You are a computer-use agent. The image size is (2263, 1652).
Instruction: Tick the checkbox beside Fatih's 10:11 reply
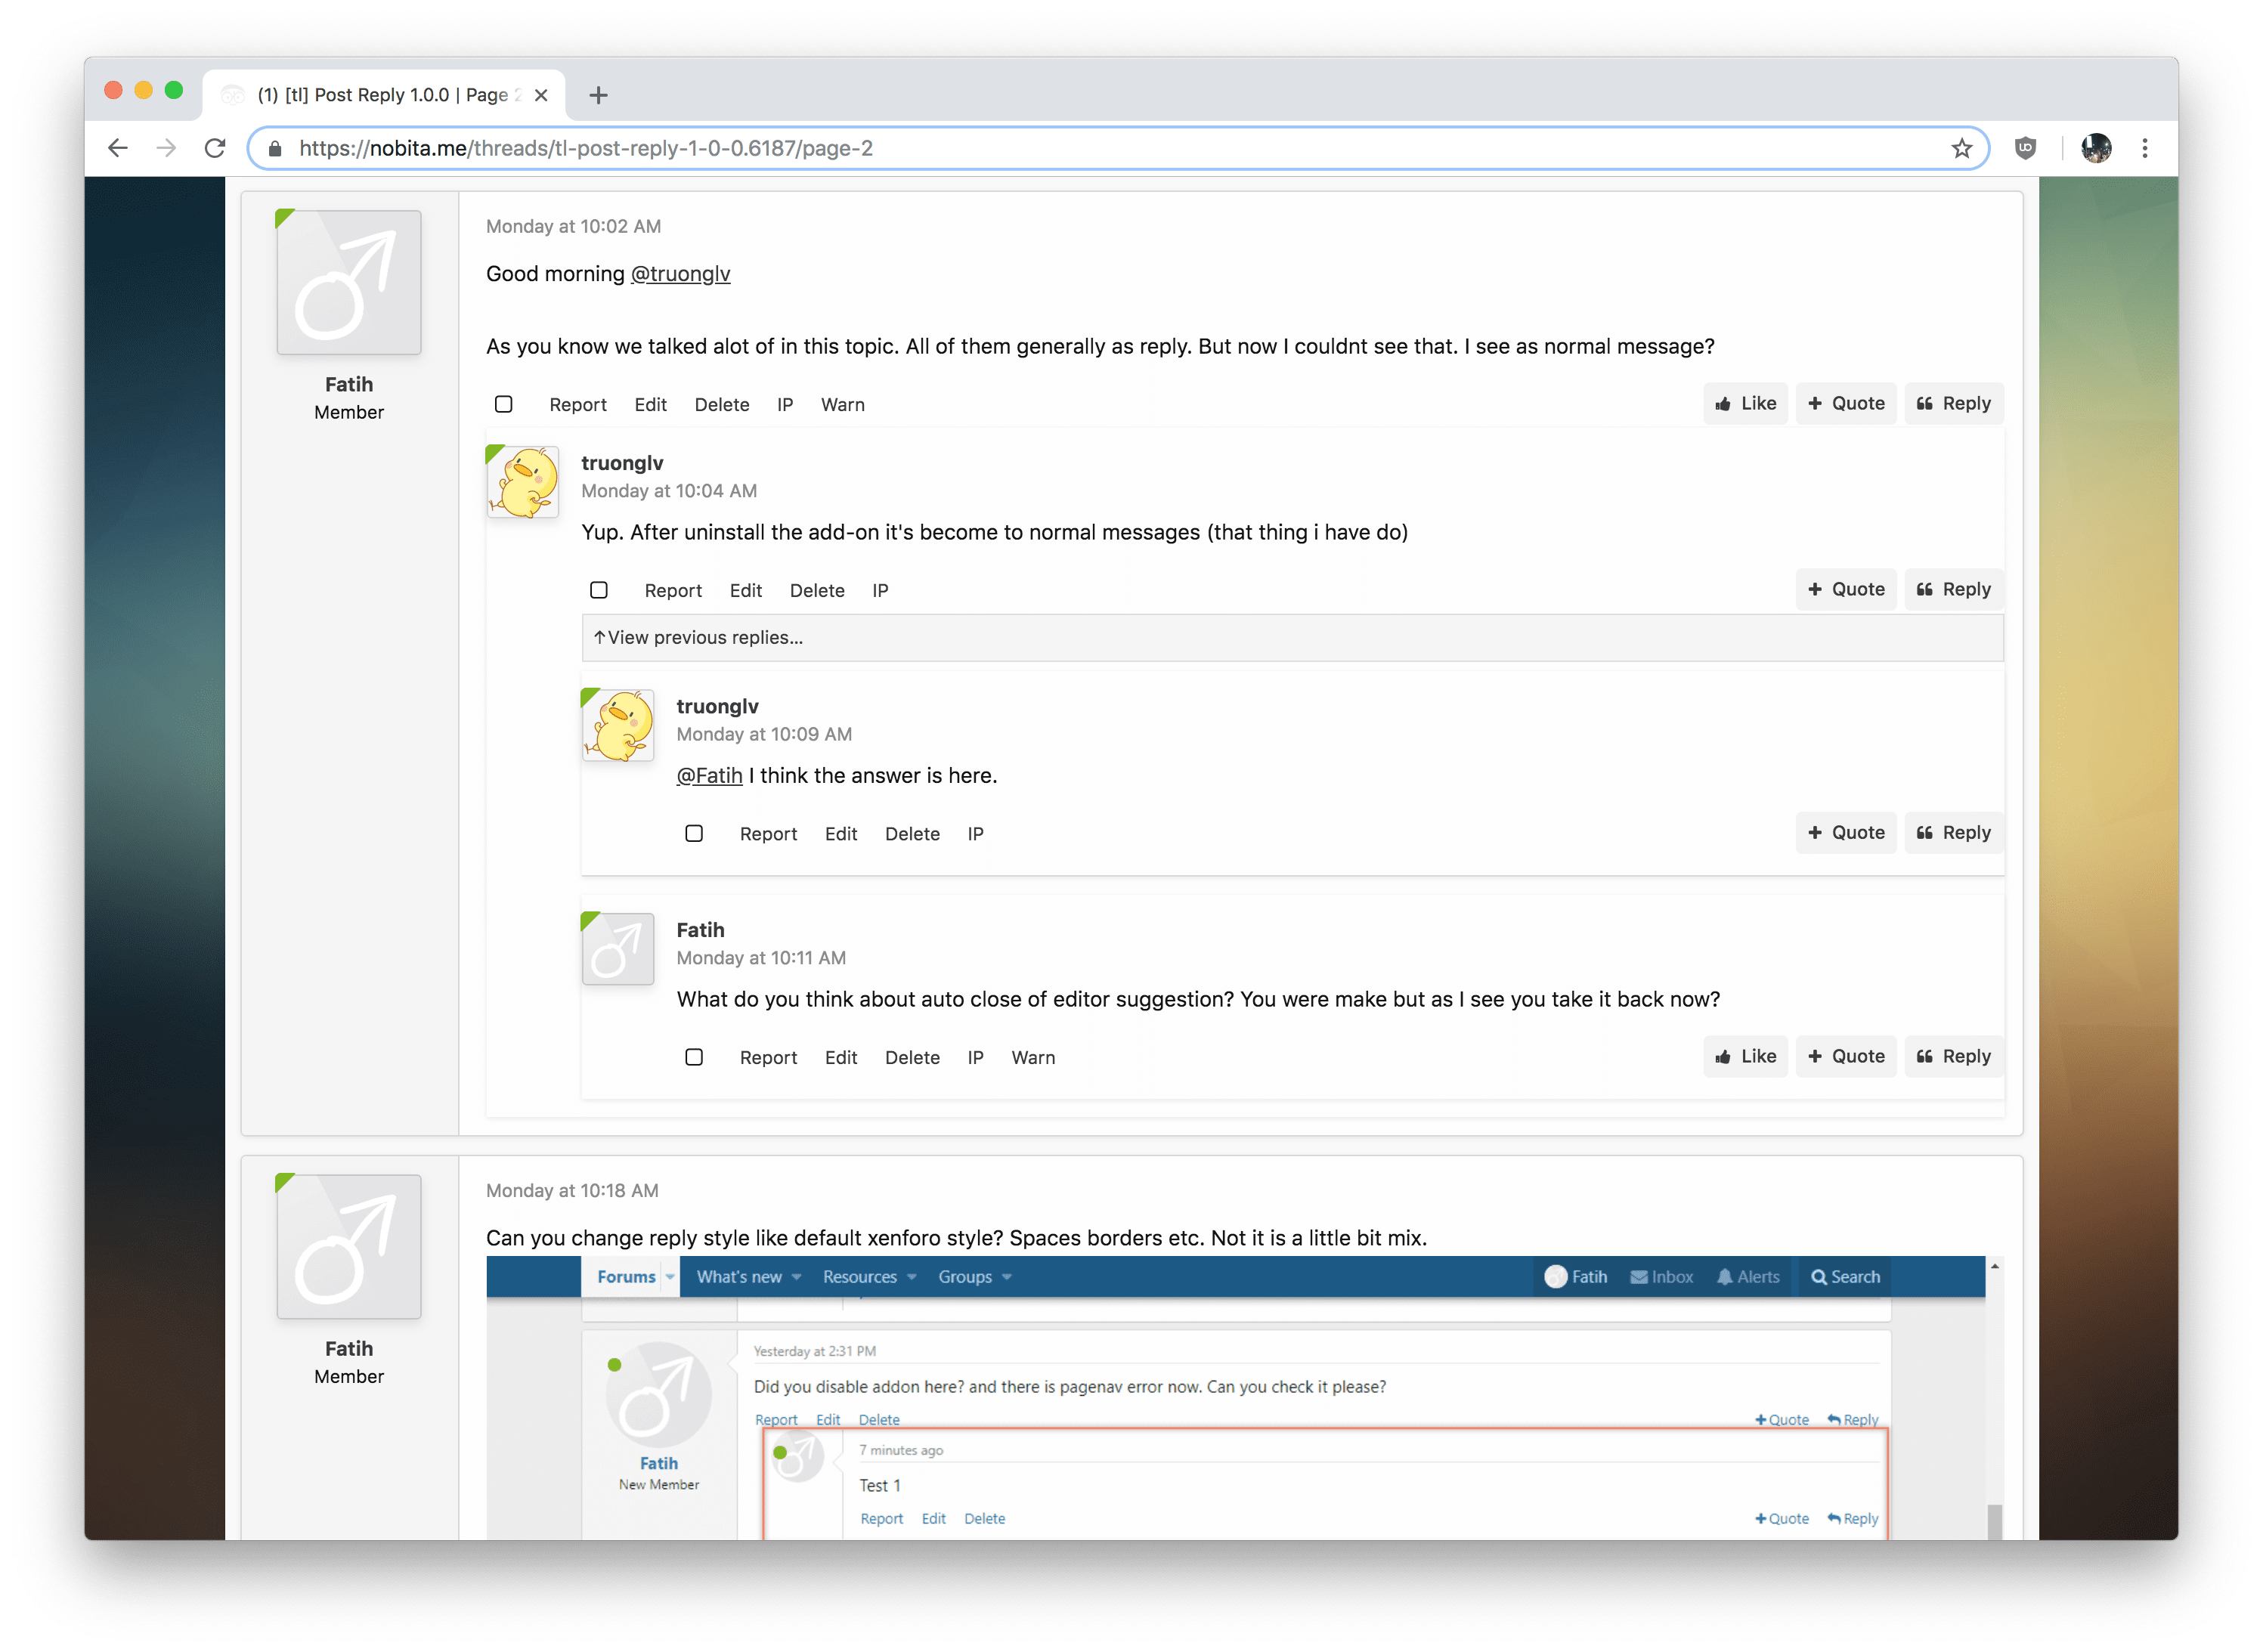coord(694,1056)
